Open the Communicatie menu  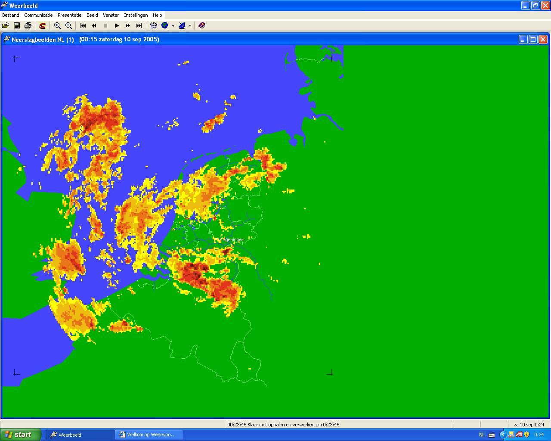click(x=38, y=15)
